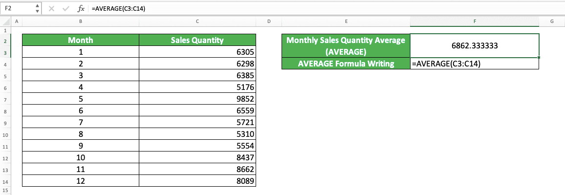Select the cell with value 8437
The height and width of the screenshot is (195, 565).
tap(197, 157)
